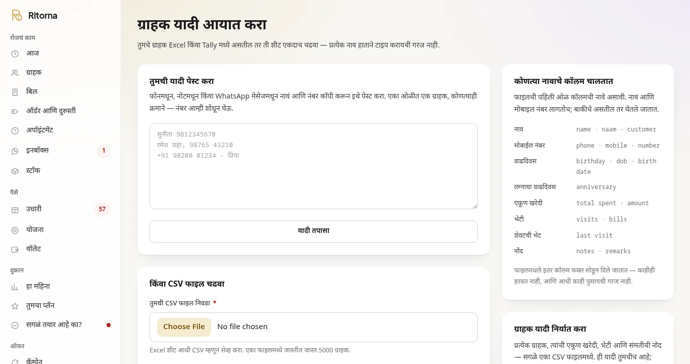Click the visits · bills aliases
Screen dimensions: 690x364
(602, 219)
